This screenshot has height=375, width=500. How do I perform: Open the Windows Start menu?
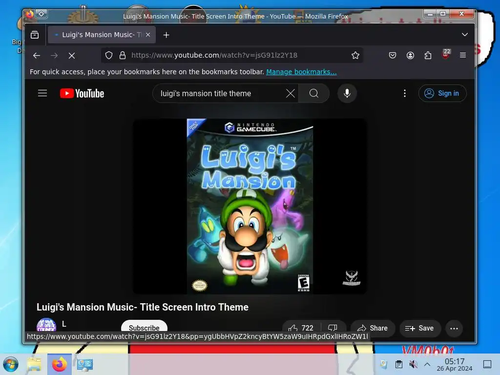(x=11, y=364)
